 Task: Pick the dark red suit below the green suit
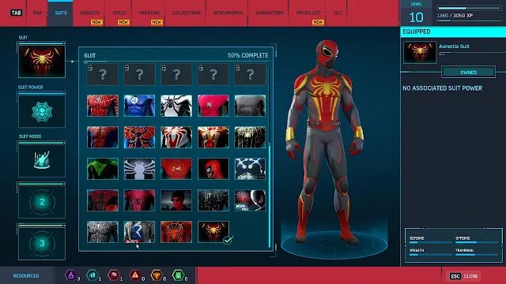point(103,200)
